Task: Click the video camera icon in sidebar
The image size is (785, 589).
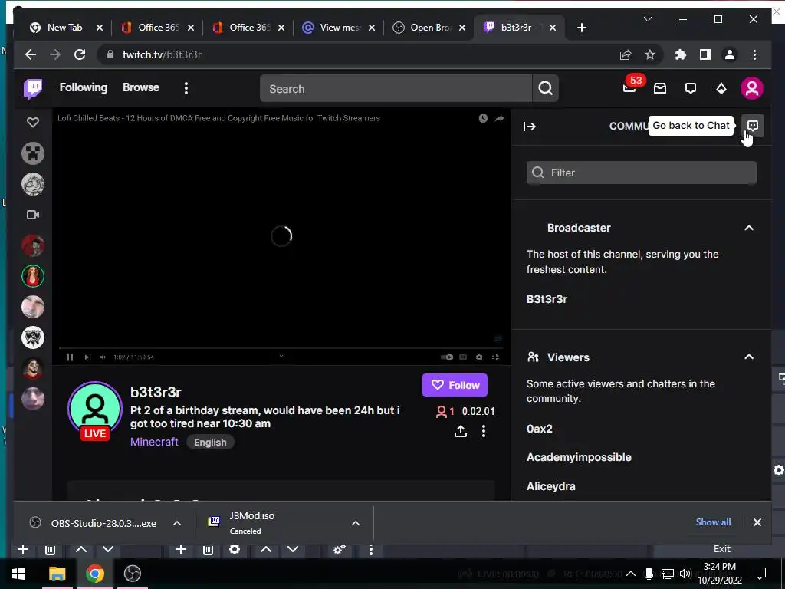Action: pyautogui.click(x=33, y=215)
